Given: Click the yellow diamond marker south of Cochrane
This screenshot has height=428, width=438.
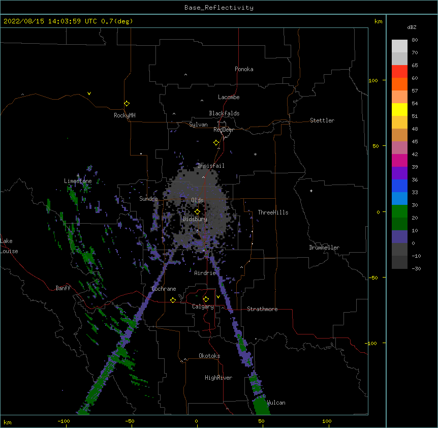Looking at the screenshot, I should [173, 300].
